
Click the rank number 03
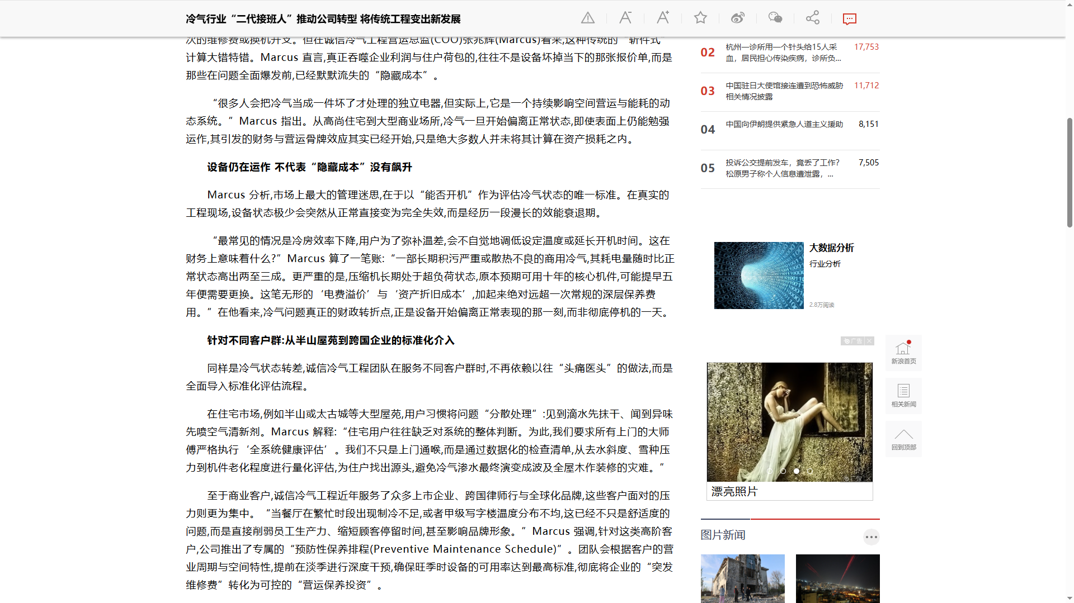point(708,91)
